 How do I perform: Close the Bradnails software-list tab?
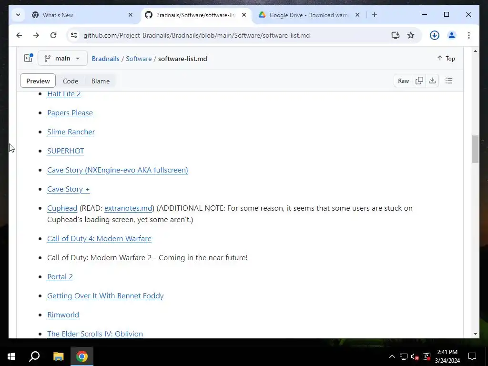click(x=244, y=15)
